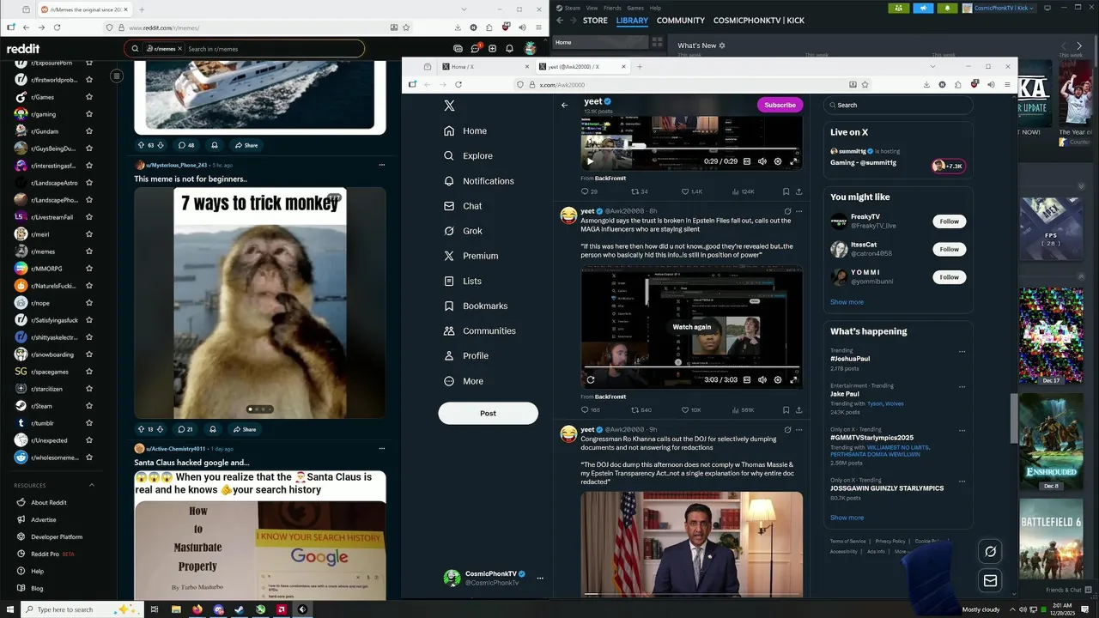This screenshot has height=618, width=1099.
Task: Open Chat in the X sidebar
Action: 463,206
